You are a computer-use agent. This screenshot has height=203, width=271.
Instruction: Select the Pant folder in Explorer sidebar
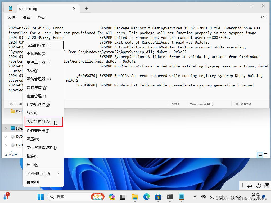[x=16, y=111]
